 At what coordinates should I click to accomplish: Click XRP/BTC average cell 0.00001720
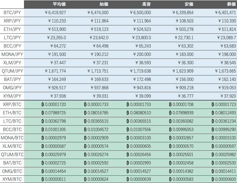54,104
